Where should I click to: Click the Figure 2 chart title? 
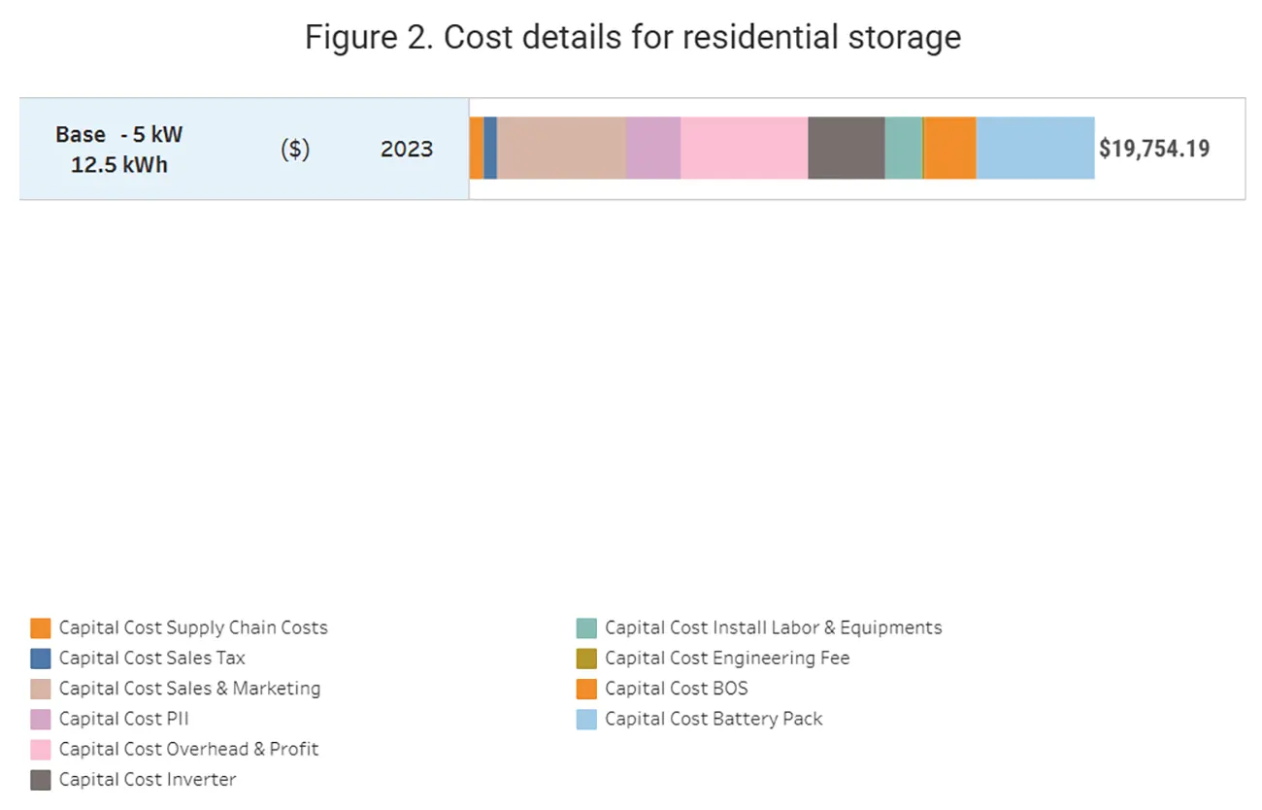632,36
